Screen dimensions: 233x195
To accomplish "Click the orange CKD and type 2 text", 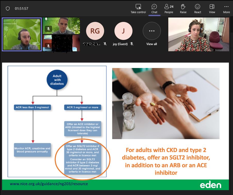I will coord(166,161).
